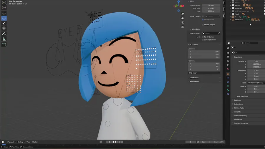Select the 3D Cursor tool
This screenshot has height=149, width=265.
pyautogui.click(x=4, y=7)
